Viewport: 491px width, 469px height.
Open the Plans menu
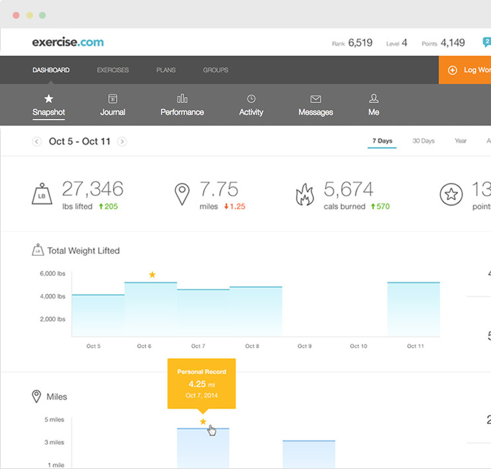166,70
